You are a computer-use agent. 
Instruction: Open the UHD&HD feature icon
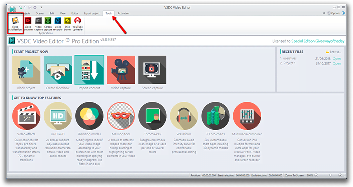point(58,116)
